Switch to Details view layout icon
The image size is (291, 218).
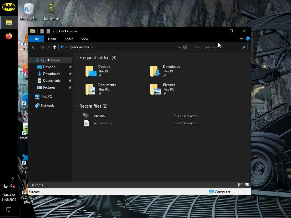(240, 185)
